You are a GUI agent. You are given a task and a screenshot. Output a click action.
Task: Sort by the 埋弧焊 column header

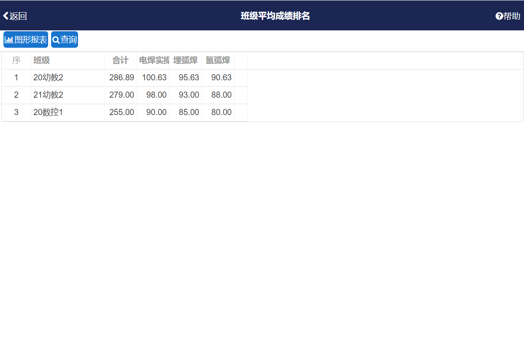(186, 60)
